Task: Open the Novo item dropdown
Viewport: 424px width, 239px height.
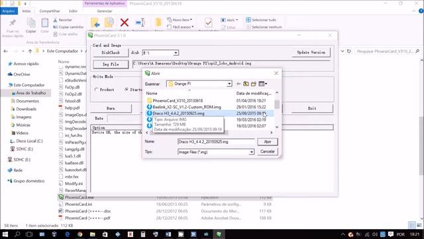Action: (180, 20)
